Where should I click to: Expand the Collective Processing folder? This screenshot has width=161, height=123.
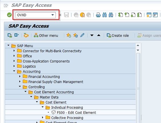[x=43, y=118]
